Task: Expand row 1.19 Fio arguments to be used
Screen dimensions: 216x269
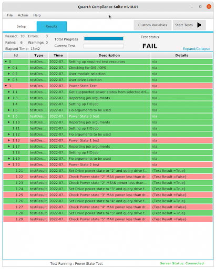Action: click(x=9, y=159)
